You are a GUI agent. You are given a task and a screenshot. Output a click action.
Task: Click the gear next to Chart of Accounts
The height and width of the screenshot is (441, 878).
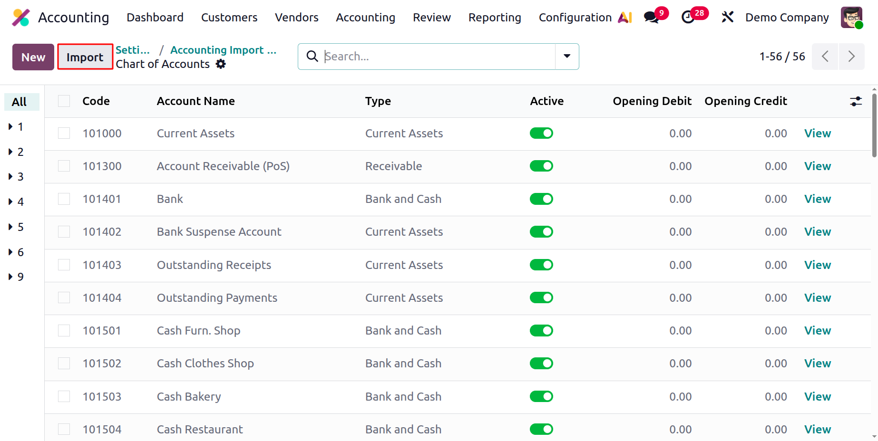[221, 64]
